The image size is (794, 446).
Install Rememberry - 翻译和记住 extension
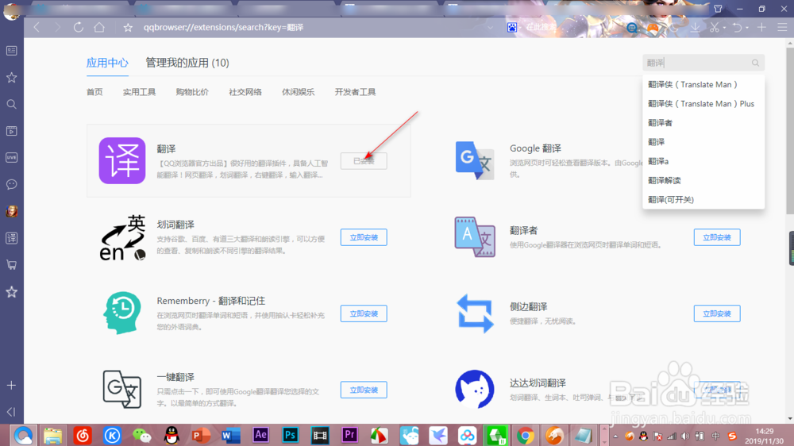click(364, 314)
